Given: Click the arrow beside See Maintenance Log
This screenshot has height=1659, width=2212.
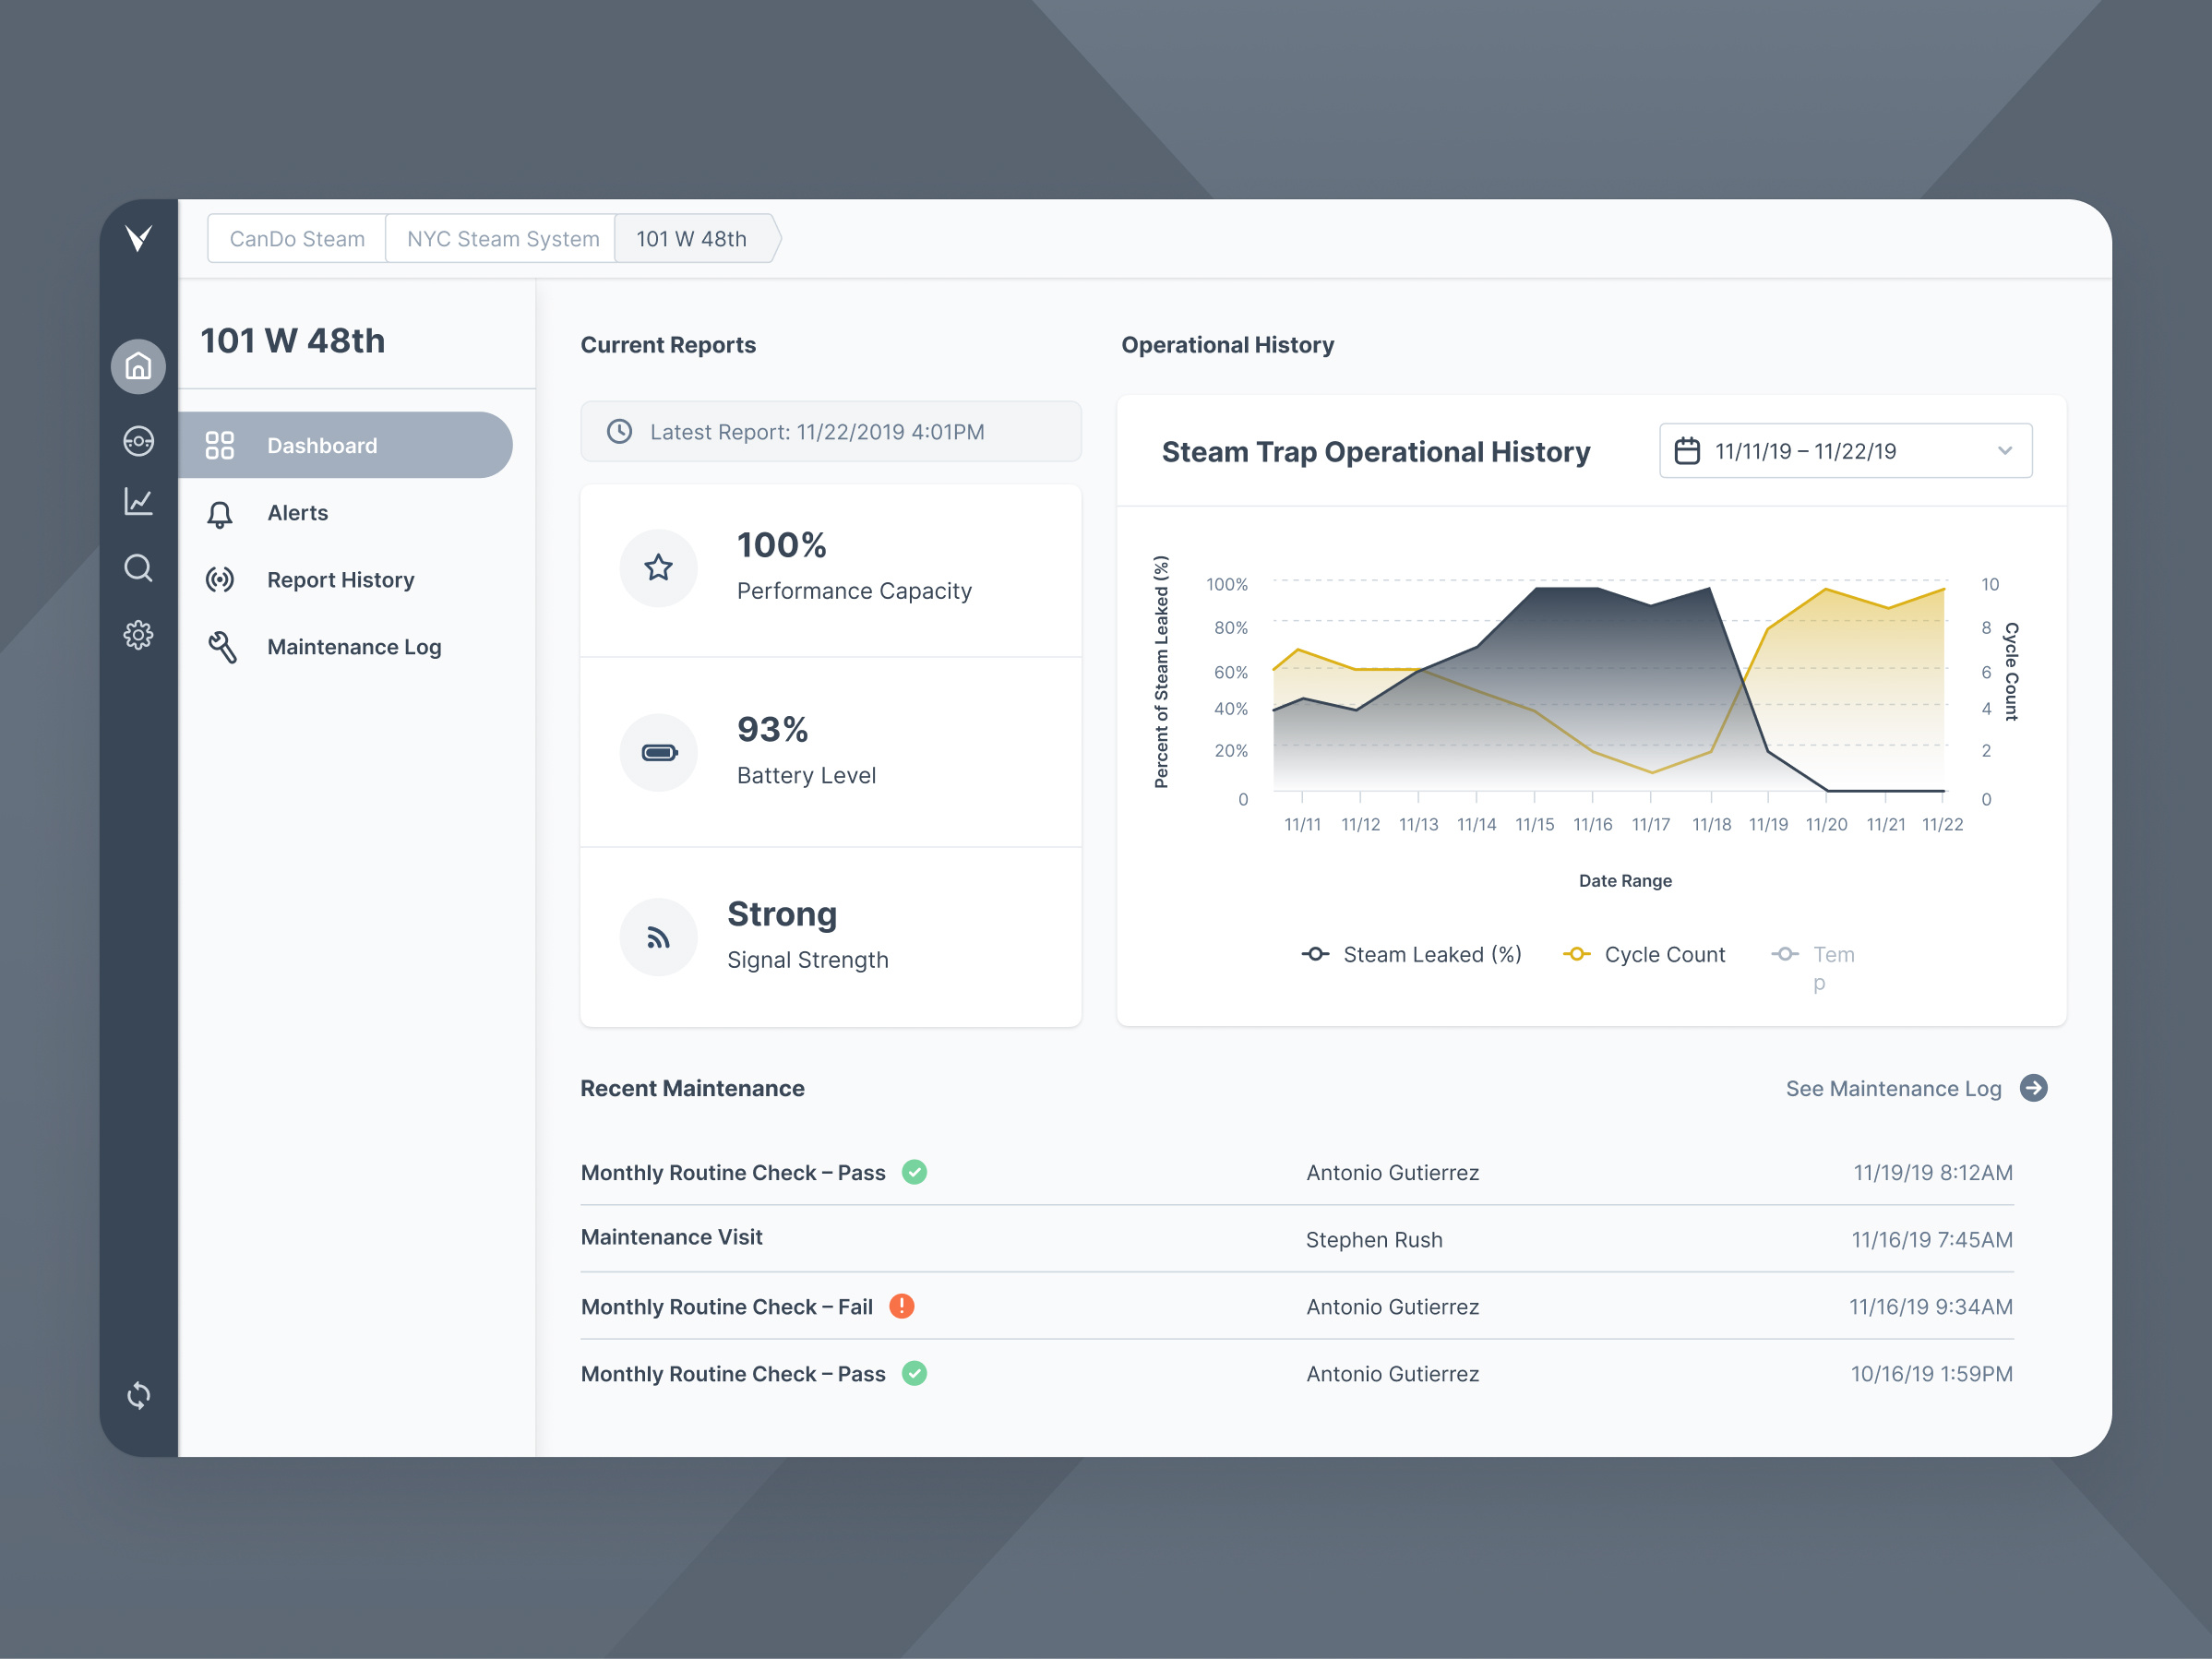Looking at the screenshot, I should 2033,1087.
